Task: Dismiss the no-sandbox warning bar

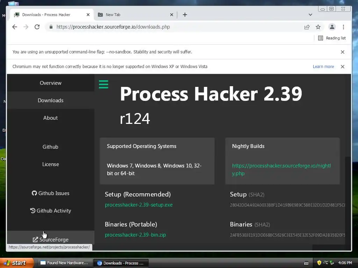Action: coord(343,52)
